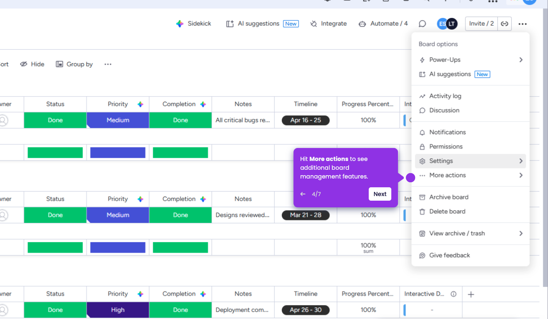The image size is (548, 319).
Task: Click green status summary bar in first group
Action: click(55, 153)
